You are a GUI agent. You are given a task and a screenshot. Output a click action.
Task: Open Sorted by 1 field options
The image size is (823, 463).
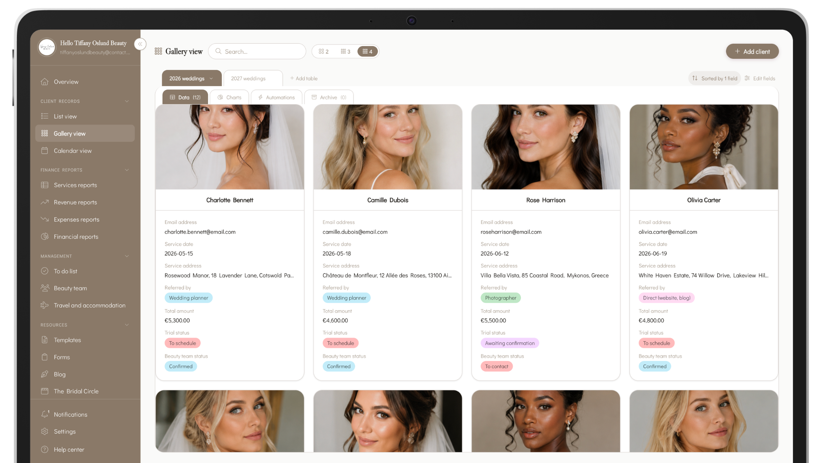[714, 78]
